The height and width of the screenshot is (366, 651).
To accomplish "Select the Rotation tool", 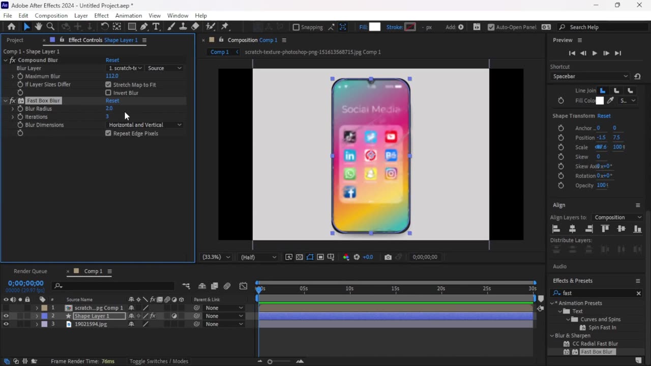I will (104, 27).
